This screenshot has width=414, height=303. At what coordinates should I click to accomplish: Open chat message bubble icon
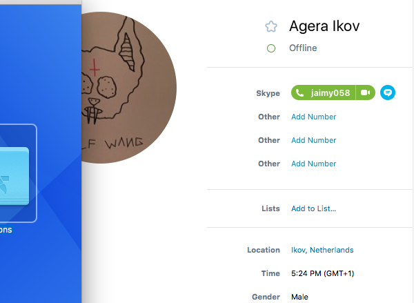388,92
